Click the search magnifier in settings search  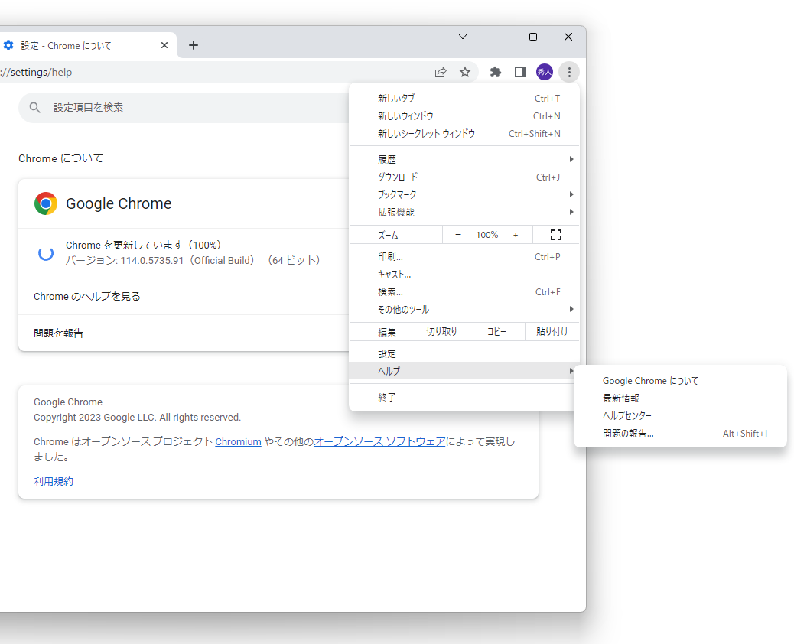[x=34, y=107]
